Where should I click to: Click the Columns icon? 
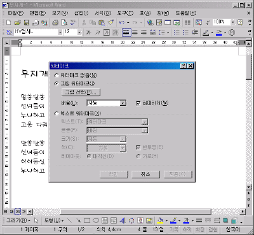(187, 22)
